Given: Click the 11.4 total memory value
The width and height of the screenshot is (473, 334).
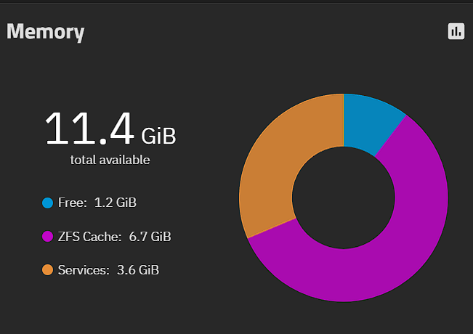Looking at the screenshot, I should click(x=89, y=129).
